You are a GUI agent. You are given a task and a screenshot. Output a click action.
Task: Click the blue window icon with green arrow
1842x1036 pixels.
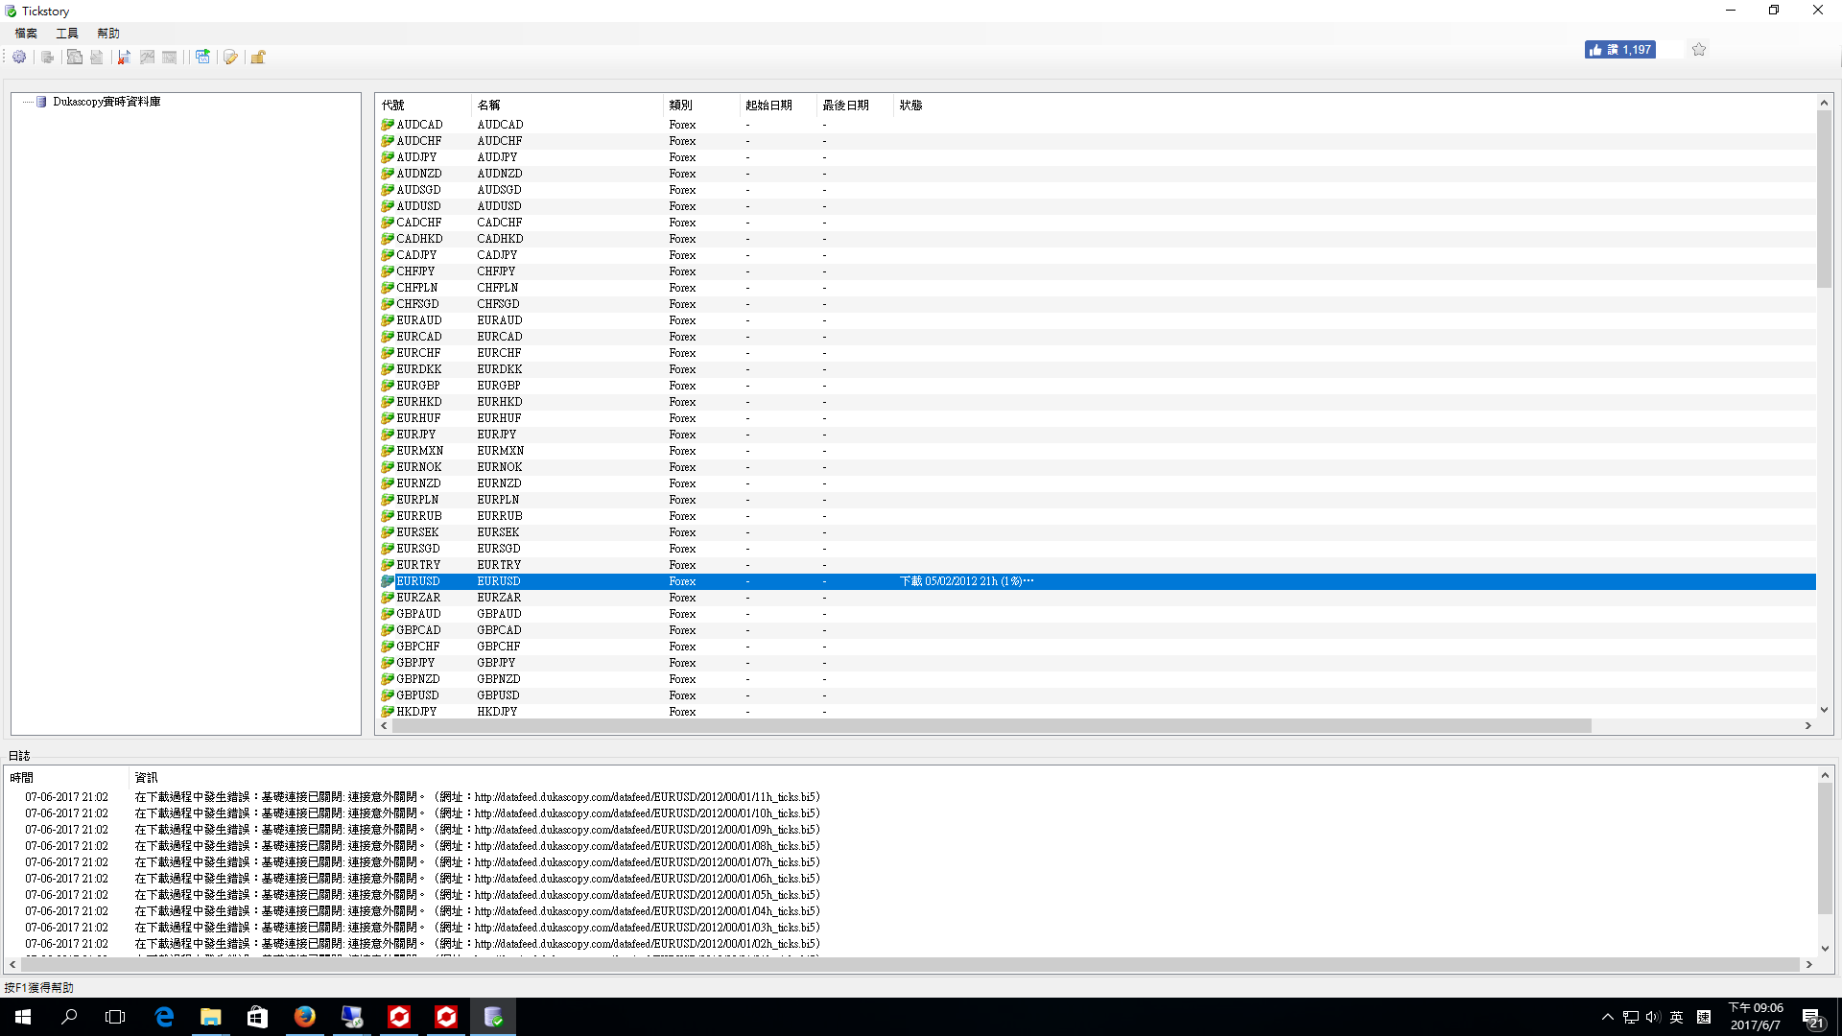point(202,58)
